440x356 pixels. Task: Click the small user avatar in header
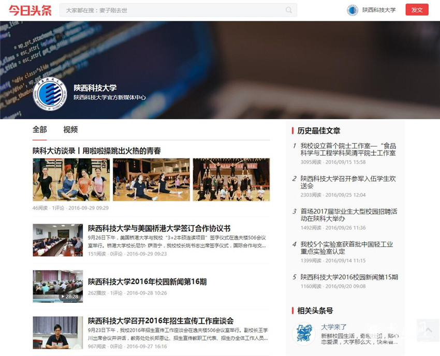point(353,10)
